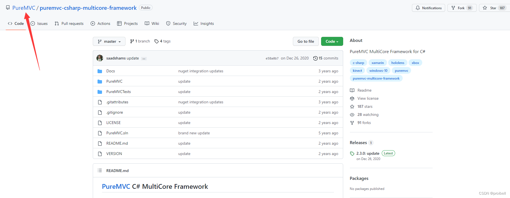The height and width of the screenshot is (198, 510).
Task: Open the VERSION file
Action: [x=114, y=154]
